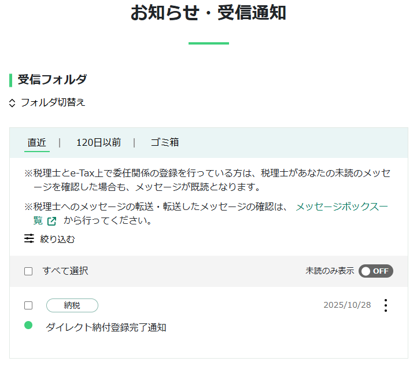Turn on the 未読のみ表示 toggle
The width and height of the screenshot is (417, 365).
(376, 271)
